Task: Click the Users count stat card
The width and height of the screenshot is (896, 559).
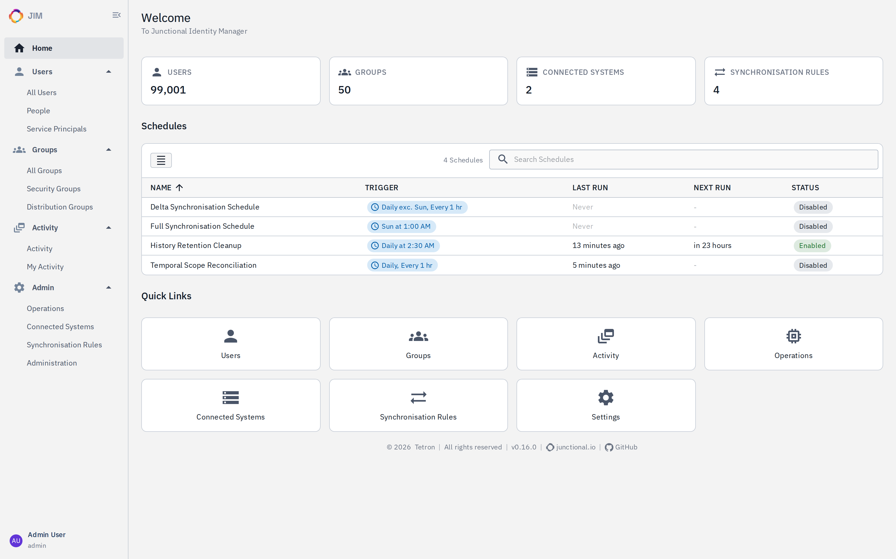Action: 231,81
